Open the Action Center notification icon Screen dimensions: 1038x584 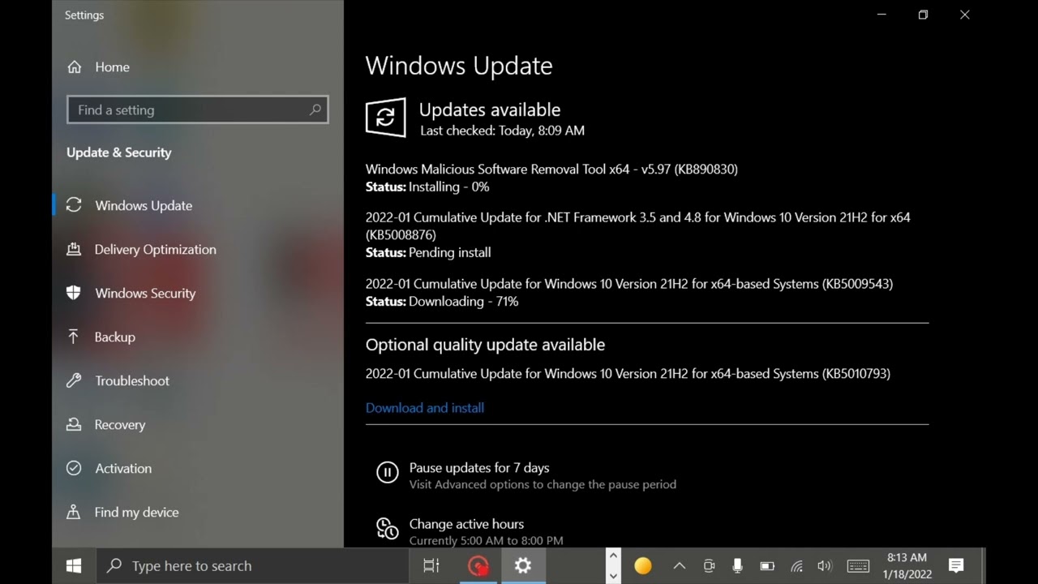point(956,566)
